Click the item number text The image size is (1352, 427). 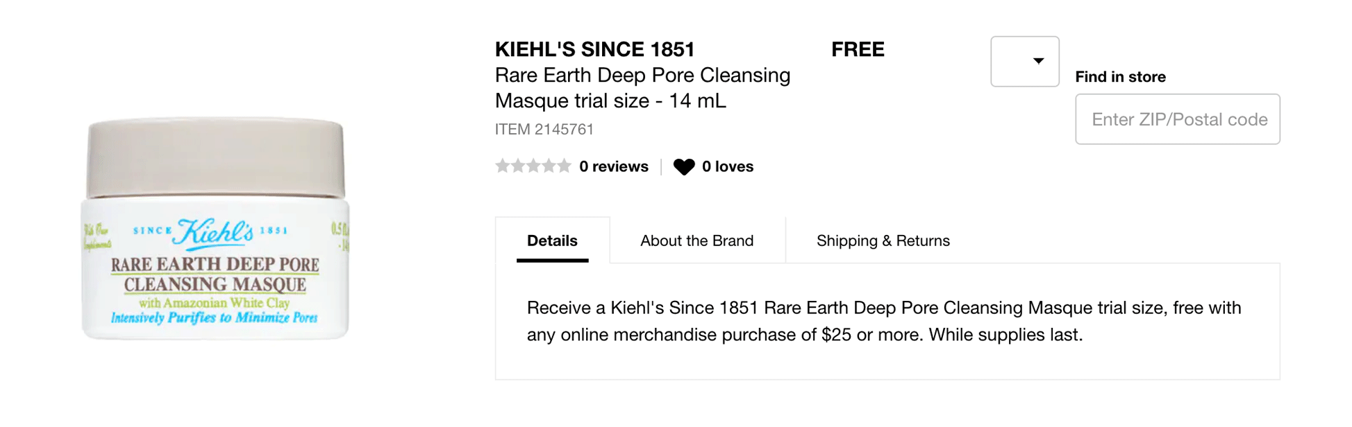[544, 130]
